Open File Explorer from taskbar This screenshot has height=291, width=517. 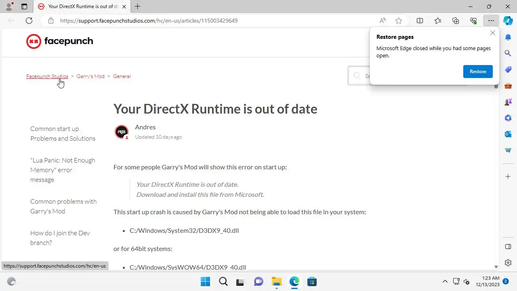click(x=276, y=282)
